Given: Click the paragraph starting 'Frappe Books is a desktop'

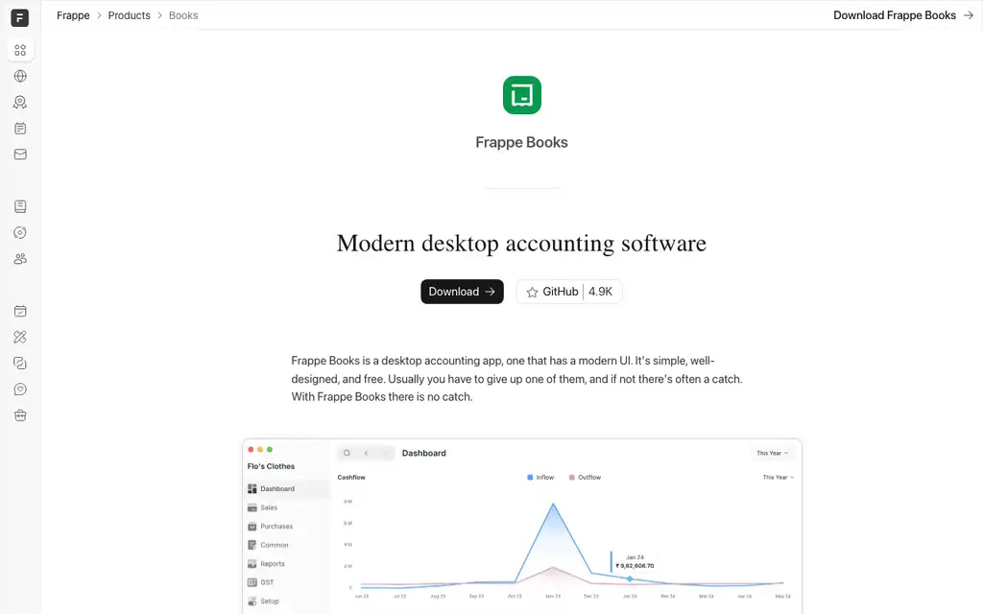Looking at the screenshot, I should (x=517, y=378).
